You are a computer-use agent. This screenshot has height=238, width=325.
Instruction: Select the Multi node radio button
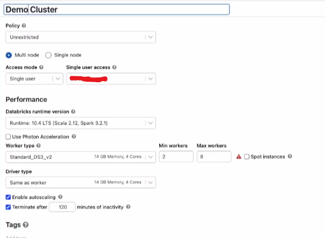click(9, 55)
